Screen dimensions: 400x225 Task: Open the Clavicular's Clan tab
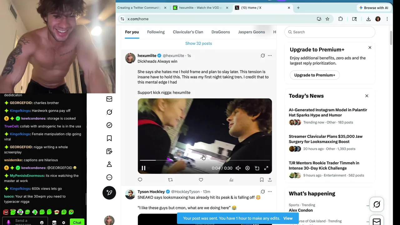click(188, 32)
